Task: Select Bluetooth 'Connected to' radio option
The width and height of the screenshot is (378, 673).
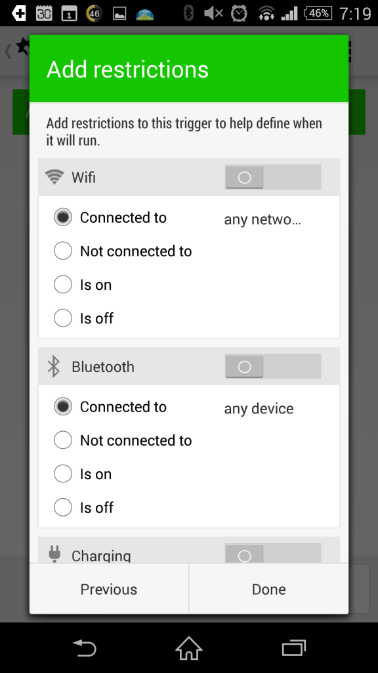Action: [63, 406]
